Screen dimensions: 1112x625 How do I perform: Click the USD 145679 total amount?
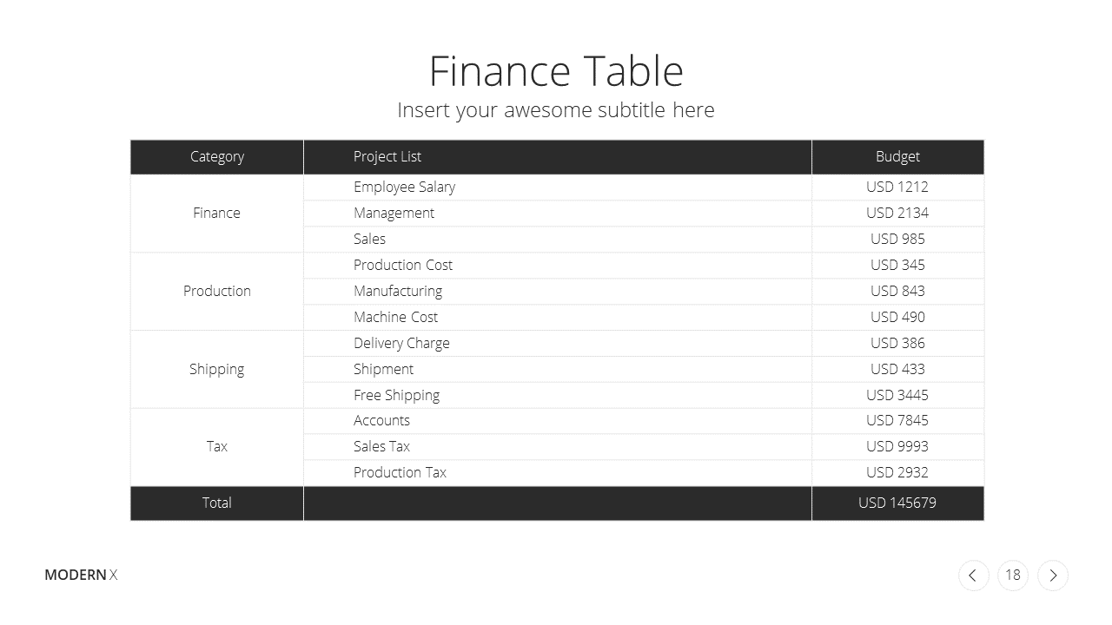click(x=897, y=503)
